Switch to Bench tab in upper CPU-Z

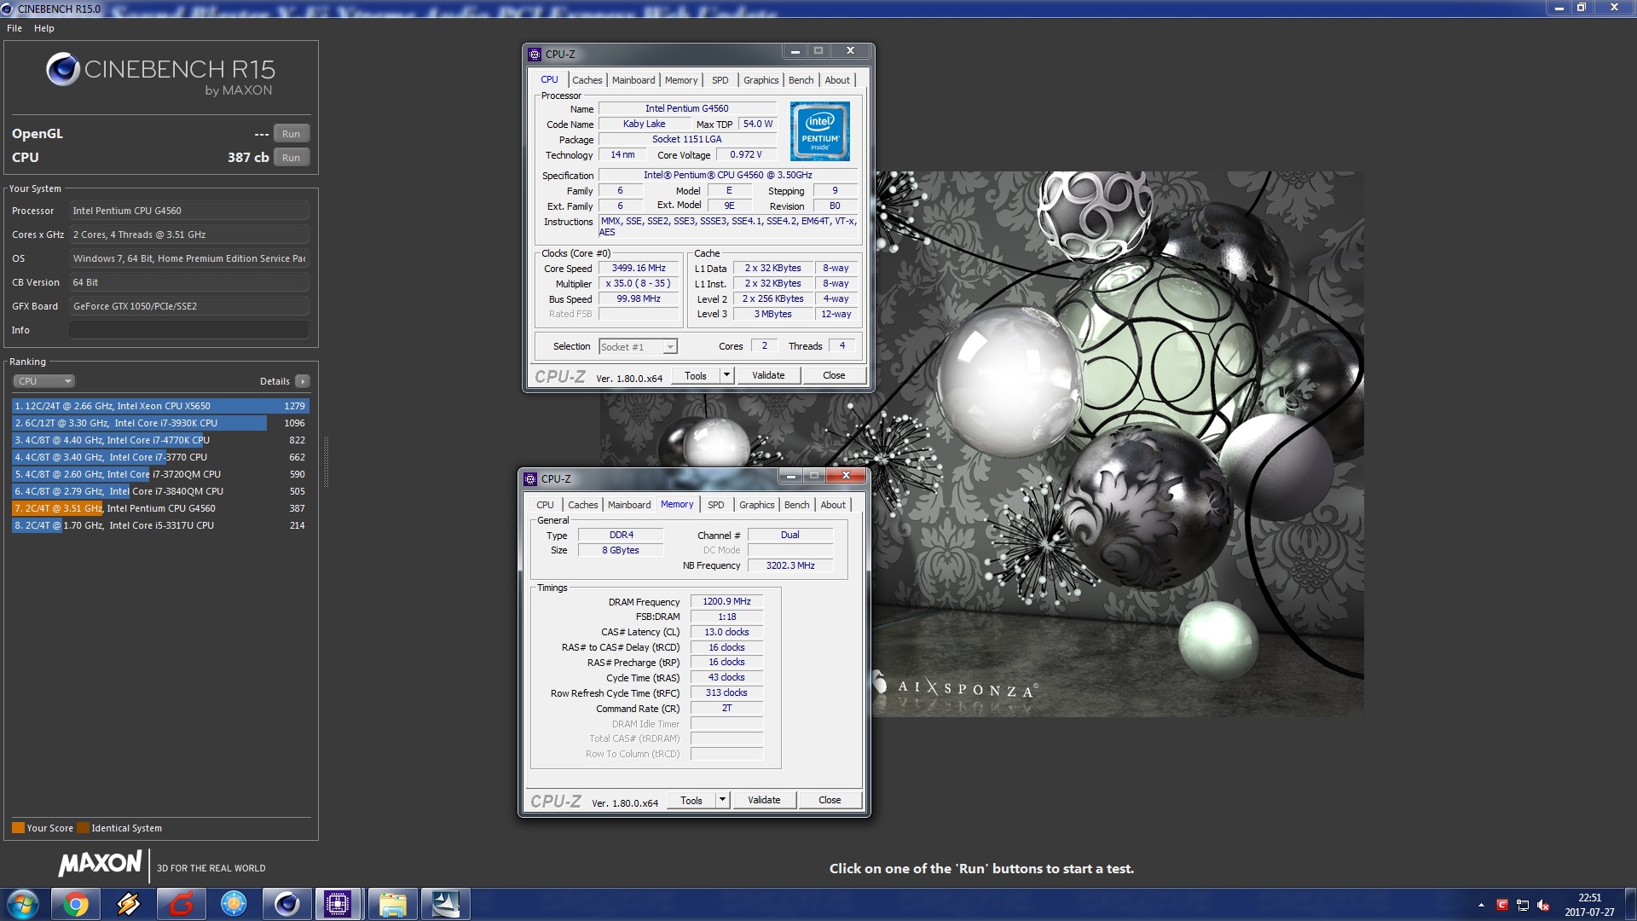801,80
